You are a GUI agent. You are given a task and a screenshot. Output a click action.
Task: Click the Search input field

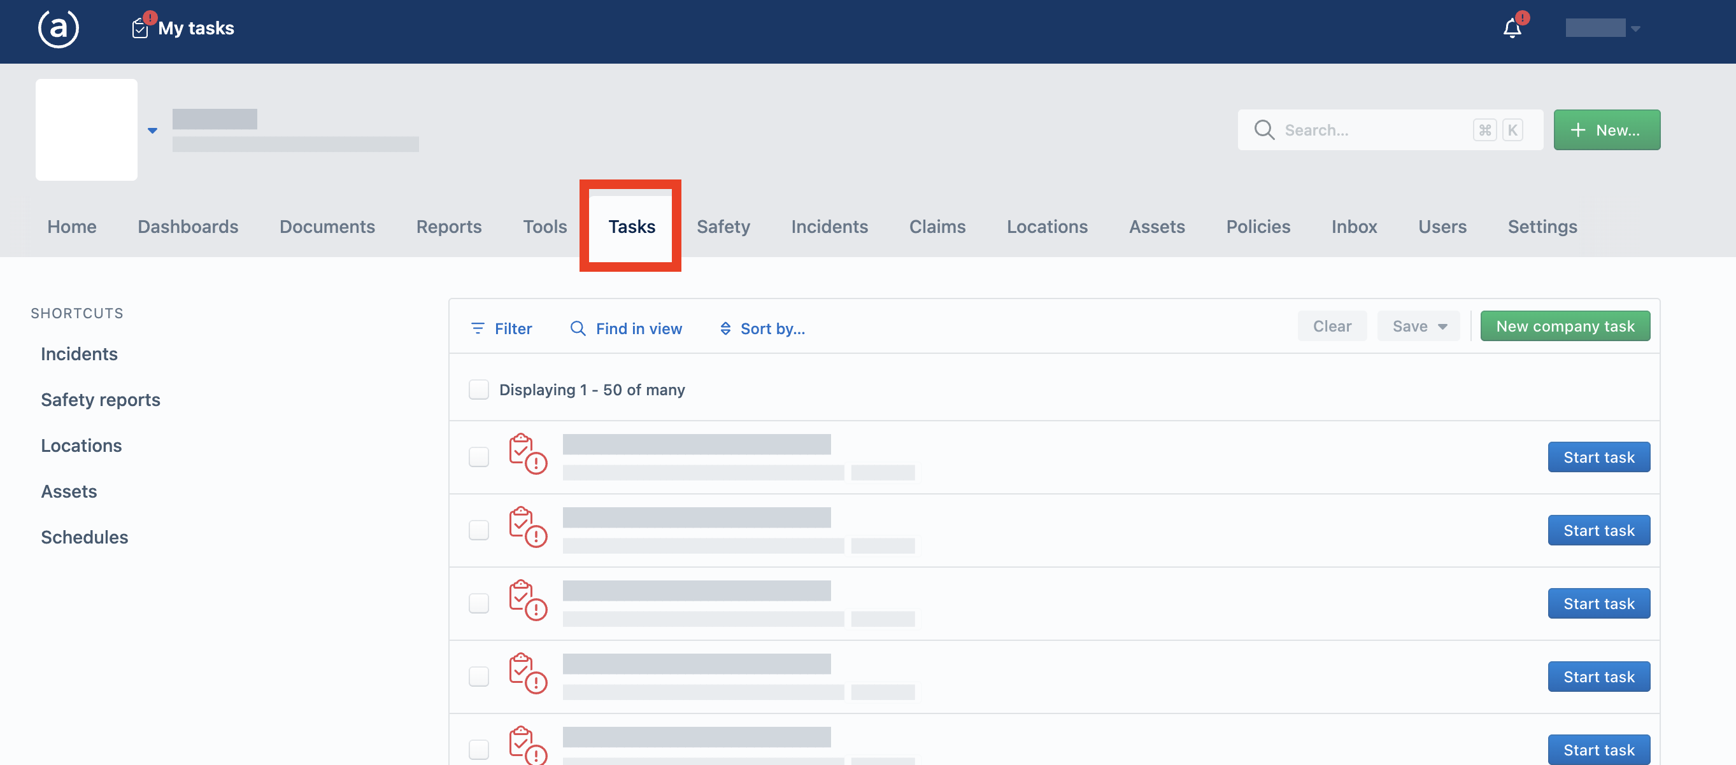pyautogui.click(x=1390, y=130)
